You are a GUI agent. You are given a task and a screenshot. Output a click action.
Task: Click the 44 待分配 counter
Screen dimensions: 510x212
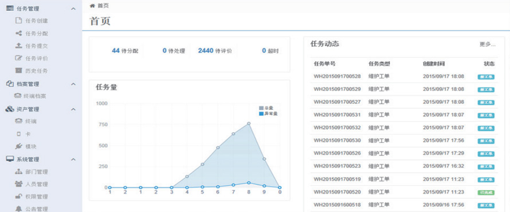(125, 51)
